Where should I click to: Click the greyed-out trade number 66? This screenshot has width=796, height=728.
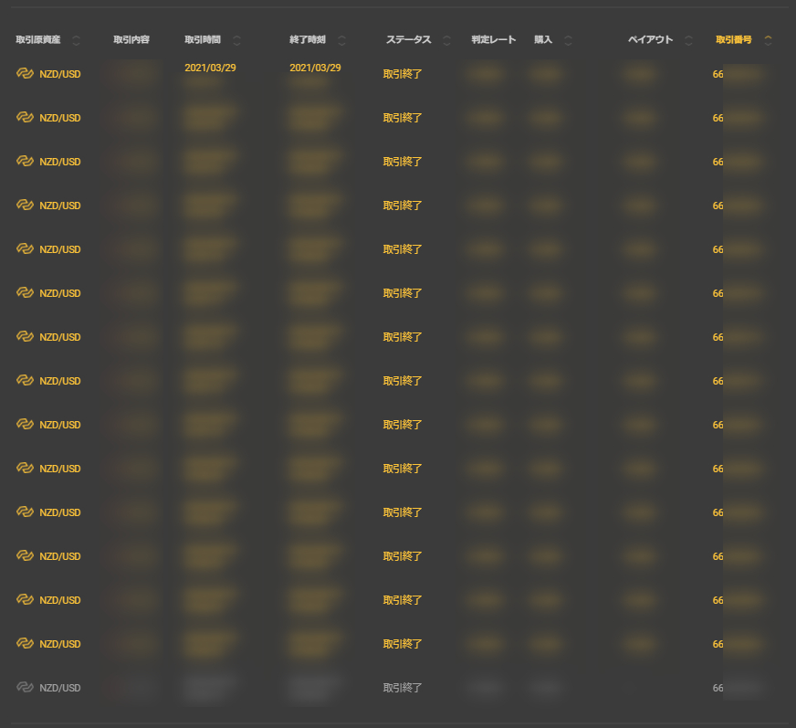click(x=717, y=688)
